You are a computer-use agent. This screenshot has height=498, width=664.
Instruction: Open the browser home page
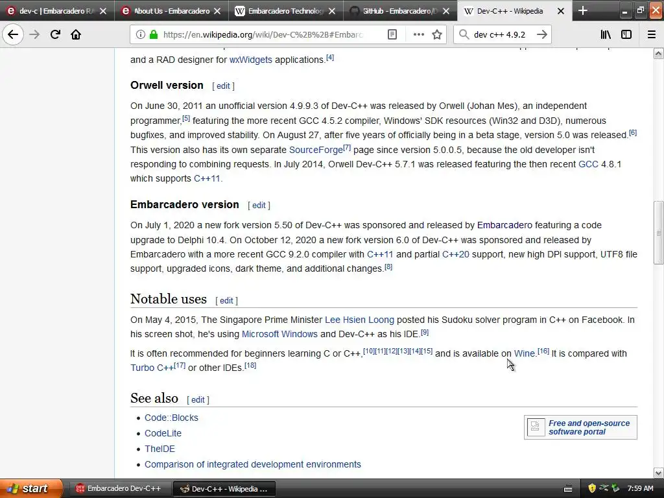(x=76, y=34)
